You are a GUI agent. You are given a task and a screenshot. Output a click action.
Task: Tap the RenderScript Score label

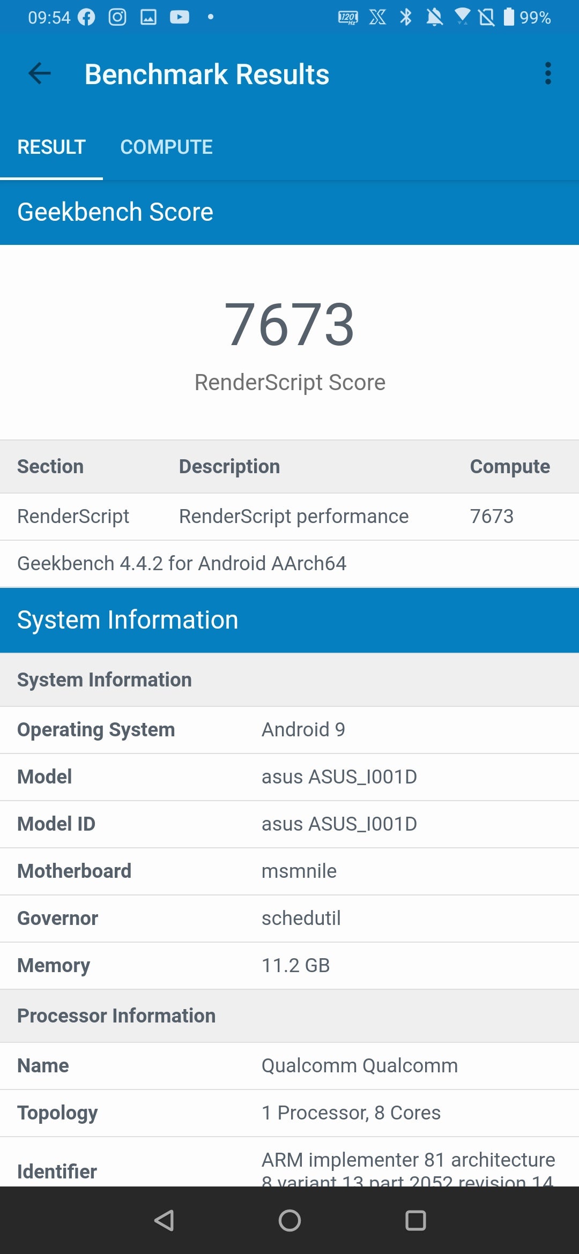[290, 382]
